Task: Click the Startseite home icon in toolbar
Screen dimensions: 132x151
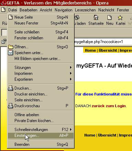Action: pyautogui.click(x=96, y=18)
